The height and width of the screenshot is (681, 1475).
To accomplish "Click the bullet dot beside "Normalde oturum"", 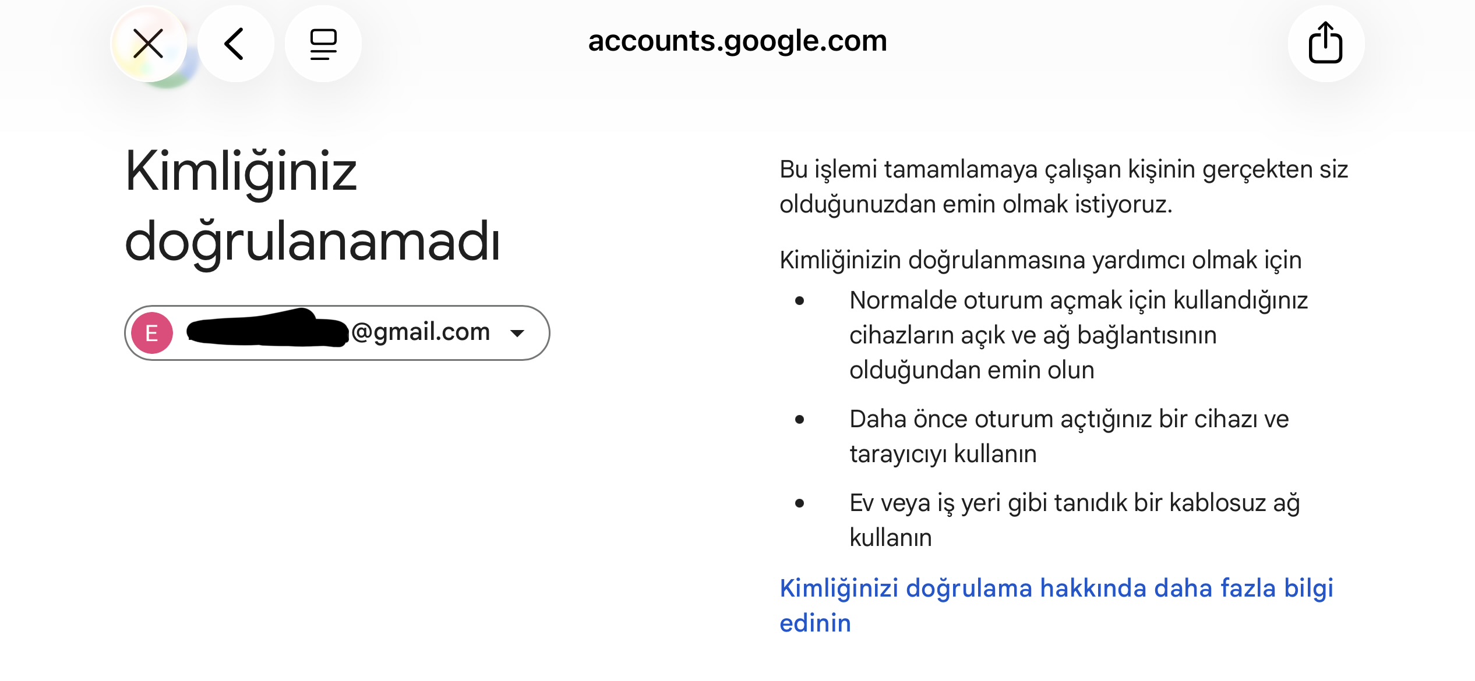I will coord(799,301).
